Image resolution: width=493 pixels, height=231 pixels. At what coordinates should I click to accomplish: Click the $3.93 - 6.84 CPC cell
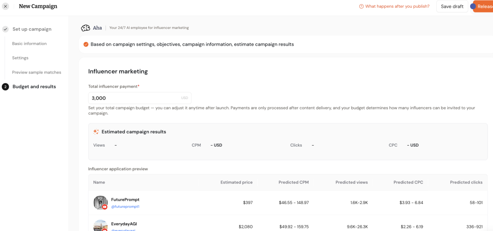pyautogui.click(x=412, y=203)
